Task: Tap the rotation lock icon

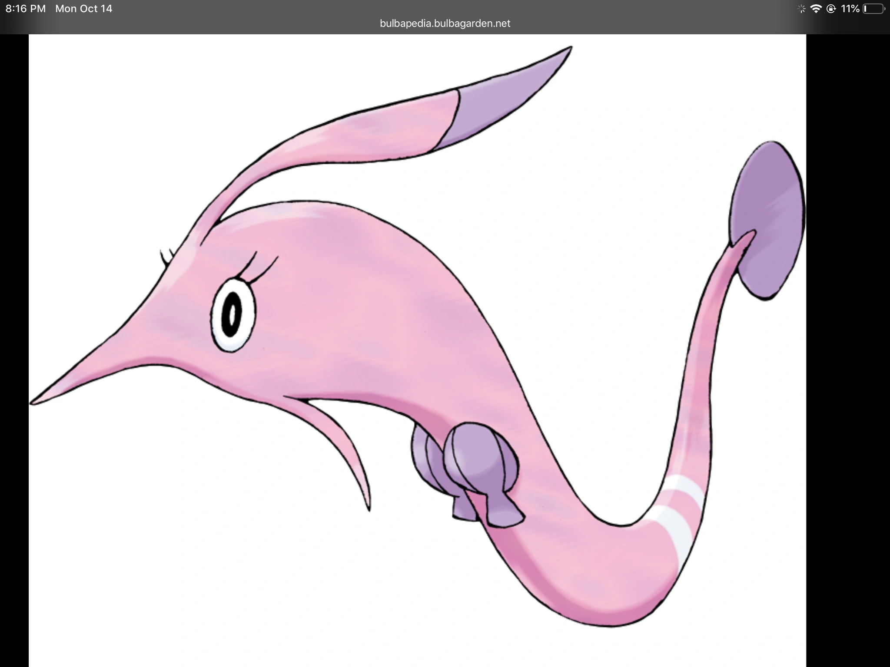Action: (x=831, y=9)
